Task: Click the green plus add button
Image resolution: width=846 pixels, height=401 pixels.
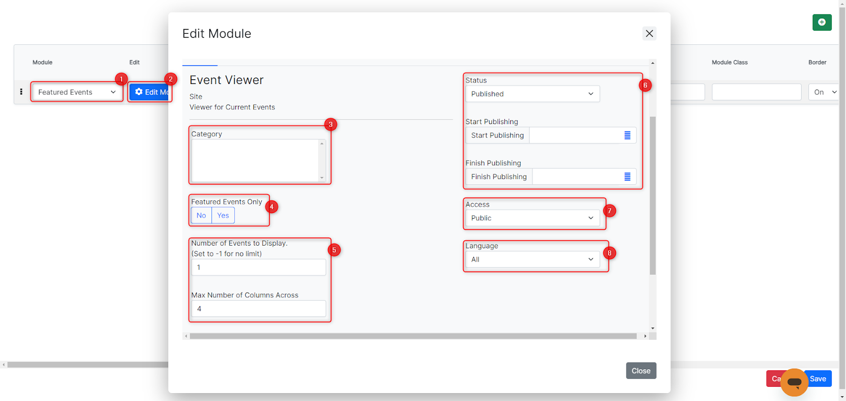Action: (822, 22)
